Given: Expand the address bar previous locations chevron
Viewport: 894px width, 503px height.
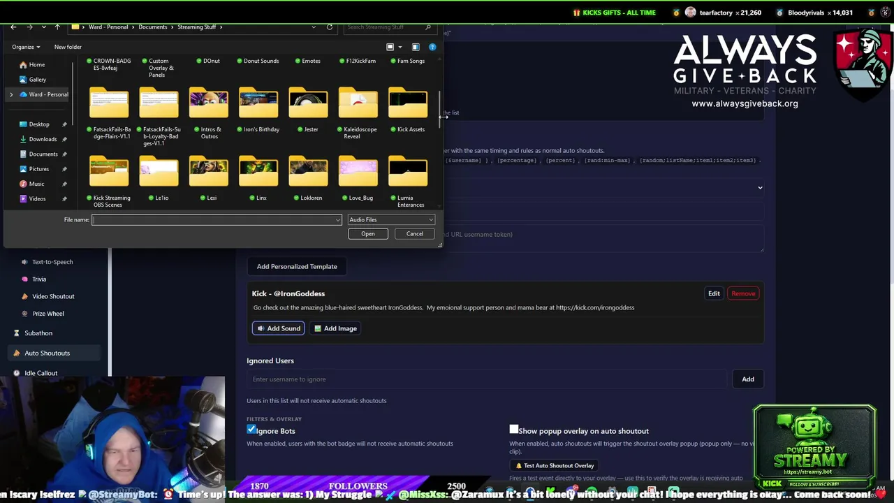Looking at the screenshot, I should (314, 27).
